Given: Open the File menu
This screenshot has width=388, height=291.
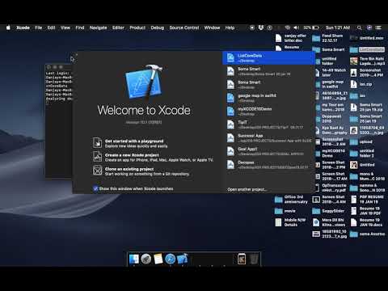Looking at the screenshot, I should (39, 27).
